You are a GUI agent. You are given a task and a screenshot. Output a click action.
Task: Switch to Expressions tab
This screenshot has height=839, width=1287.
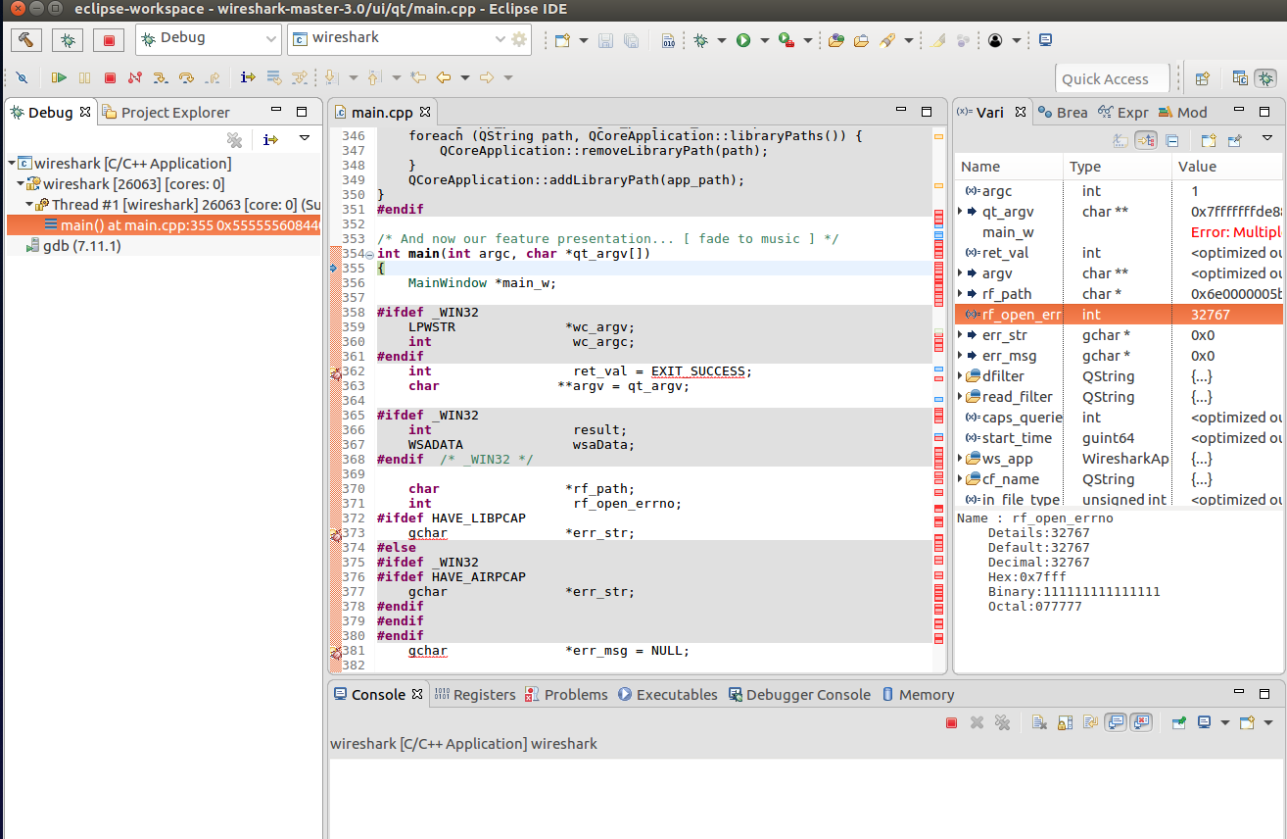[x=1123, y=112]
